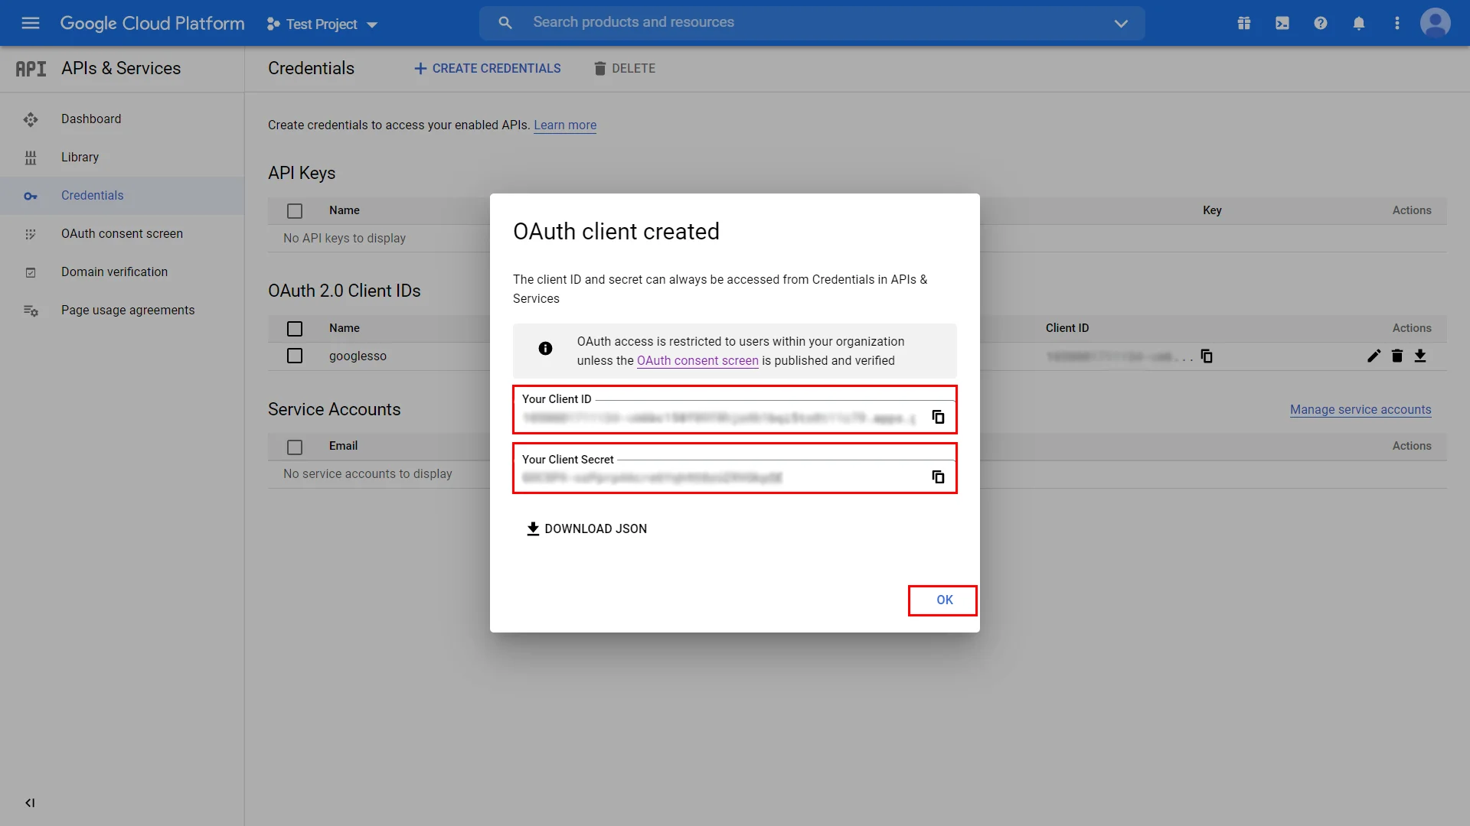Click the info icon in the dialog notice
The image size is (1470, 826).
545,349
